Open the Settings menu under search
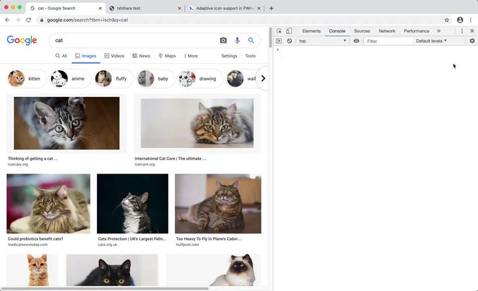 (x=229, y=56)
